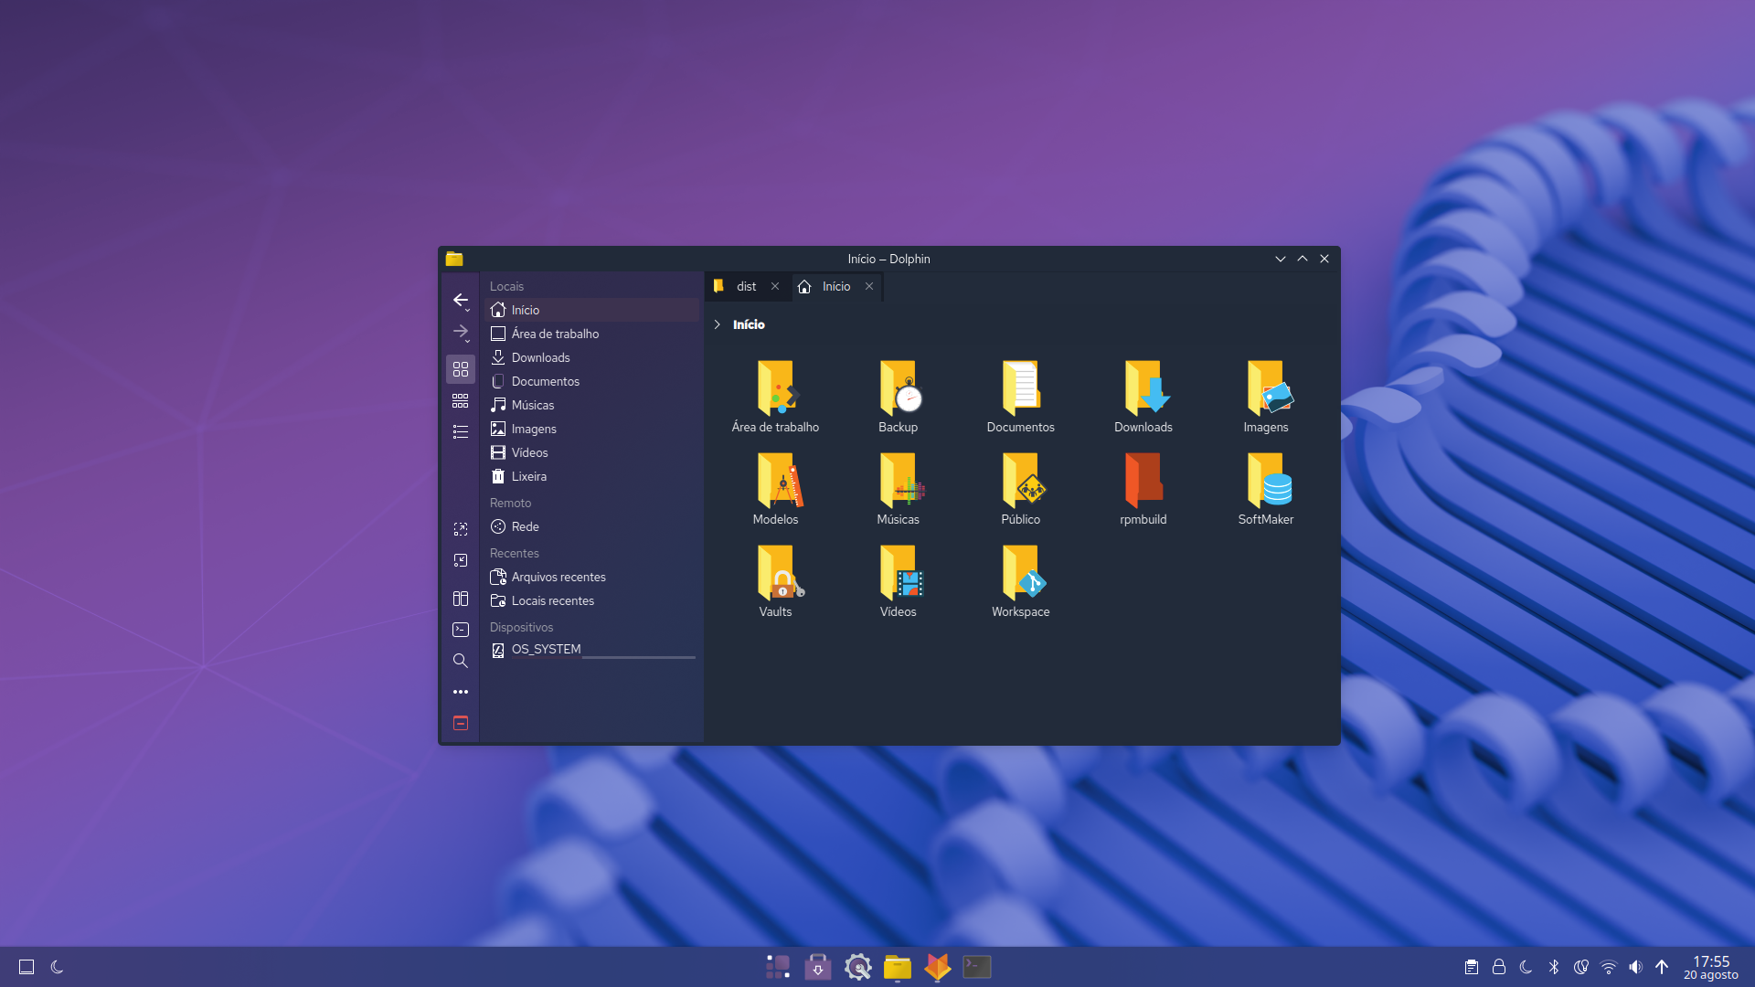Switch to compact view mode
Viewport: 1755px width, 987px height.
pos(461,400)
